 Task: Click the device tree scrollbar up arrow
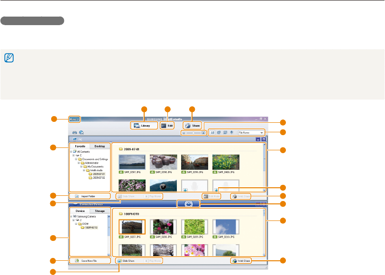click(x=109, y=217)
